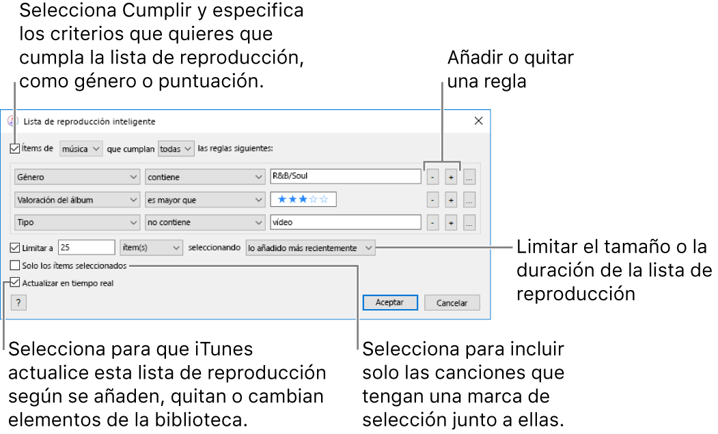
Task: Remove the Tipo rule with minus button
Action: [x=432, y=222]
